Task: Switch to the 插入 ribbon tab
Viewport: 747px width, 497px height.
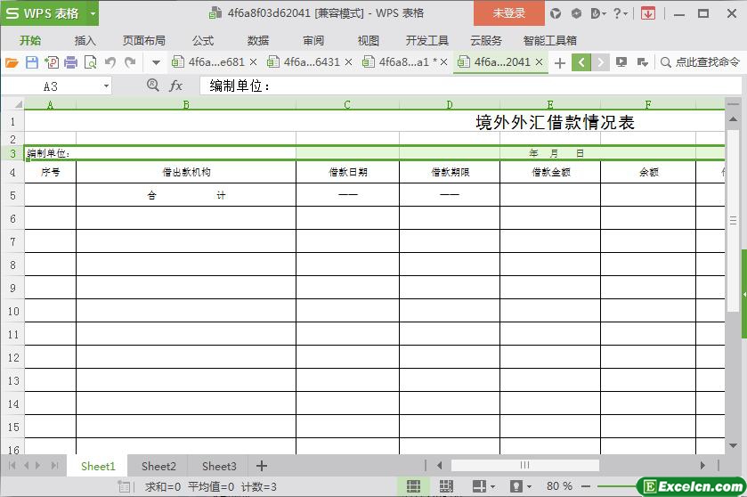Action: [x=85, y=40]
